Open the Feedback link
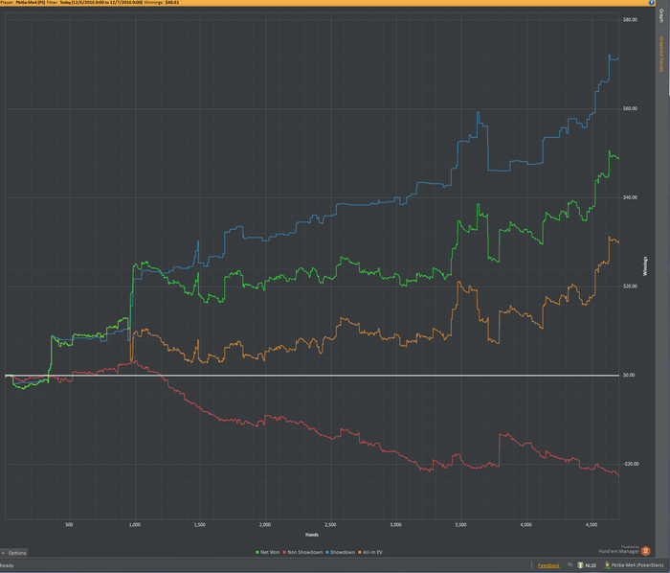670x573 pixels. coord(548,565)
